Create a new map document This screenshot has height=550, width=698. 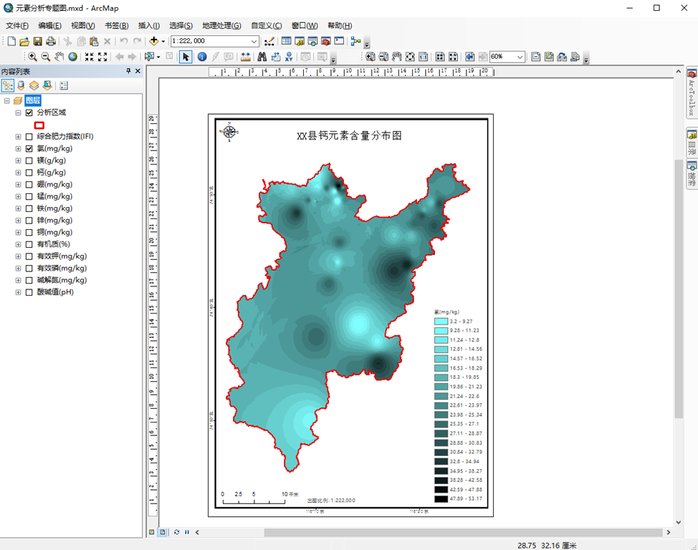click(x=11, y=42)
